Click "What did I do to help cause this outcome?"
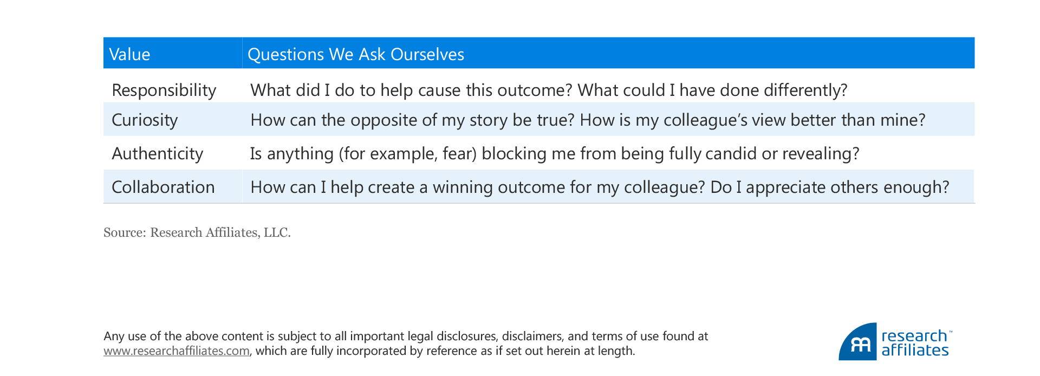 click(411, 90)
